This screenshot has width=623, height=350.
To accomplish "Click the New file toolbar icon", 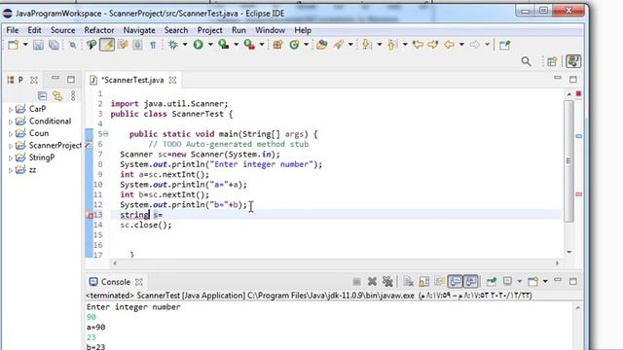I will [13, 45].
